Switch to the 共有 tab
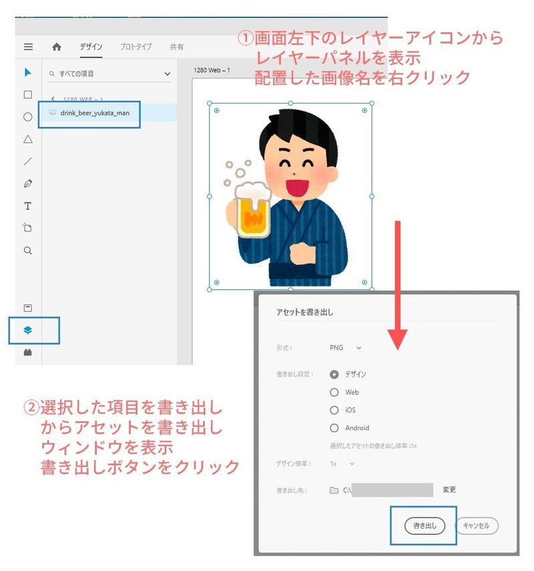This screenshot has width=534, height=571. 176,47
